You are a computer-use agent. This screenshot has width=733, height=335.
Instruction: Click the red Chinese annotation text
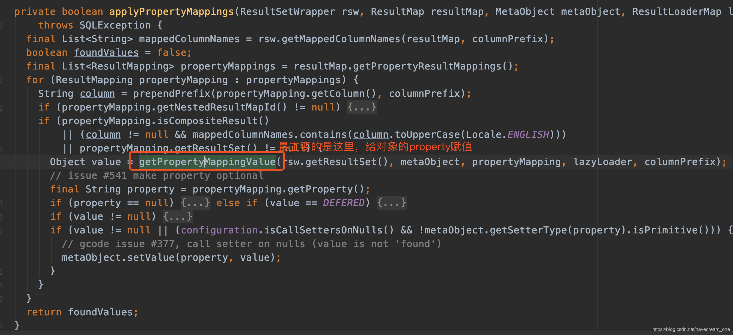pyautogui.click(x=375, y=146)
